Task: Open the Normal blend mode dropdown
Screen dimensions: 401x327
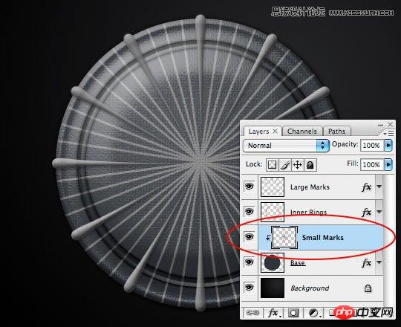Action: click(x=286, y=146)
